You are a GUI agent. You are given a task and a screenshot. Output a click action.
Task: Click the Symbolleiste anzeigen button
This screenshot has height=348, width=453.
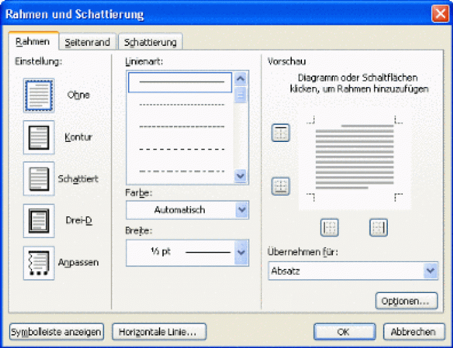57,332
